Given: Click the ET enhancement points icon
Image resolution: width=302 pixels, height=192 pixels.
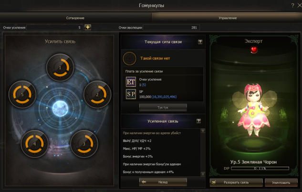Looking at the screenshot, I should [131, 82].
